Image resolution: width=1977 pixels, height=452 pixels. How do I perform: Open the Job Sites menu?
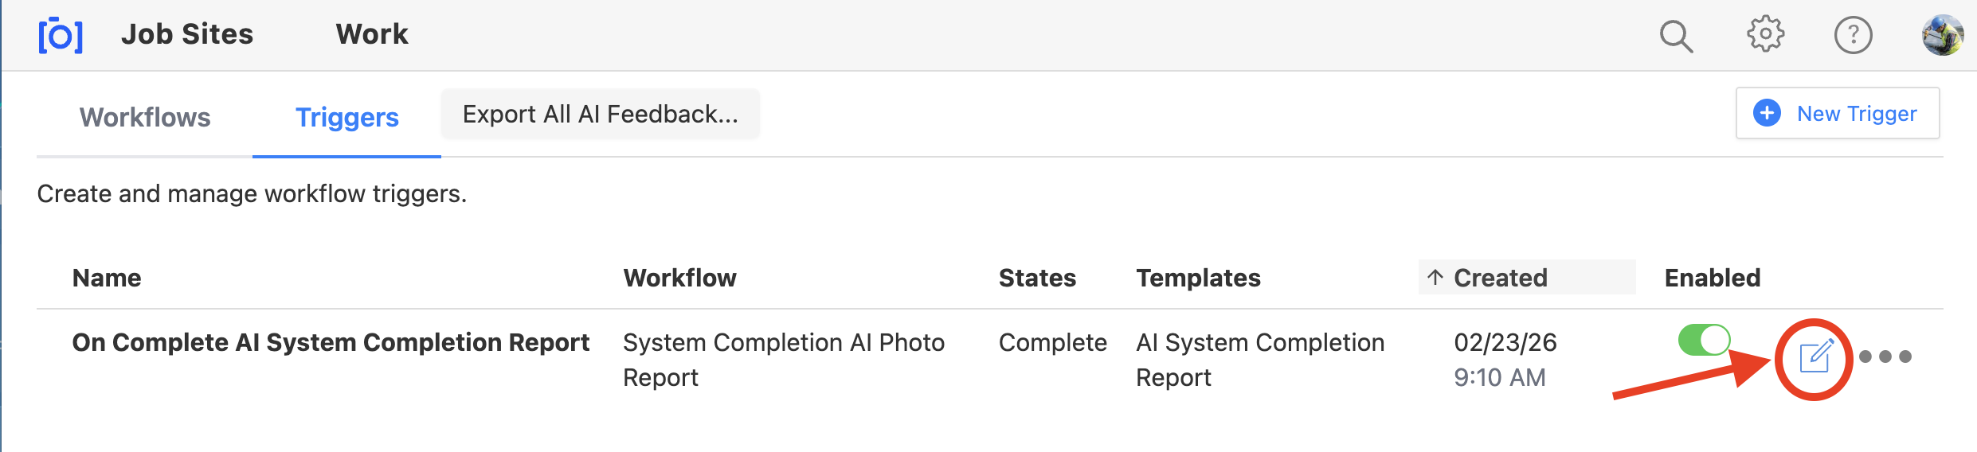point(187,34)
